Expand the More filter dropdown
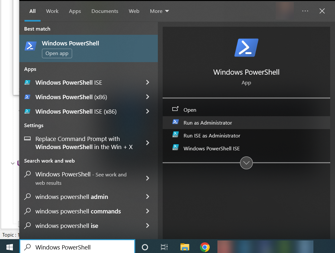Screen dimensions: 335x253 [159, 11]
